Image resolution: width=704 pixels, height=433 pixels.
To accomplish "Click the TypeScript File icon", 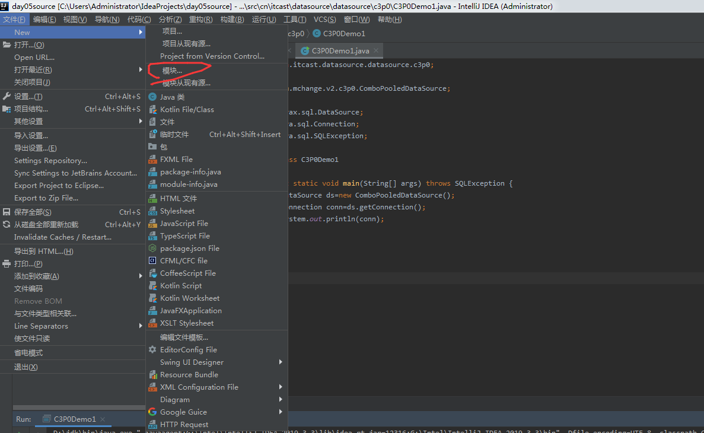I will (x=152, y=236).
